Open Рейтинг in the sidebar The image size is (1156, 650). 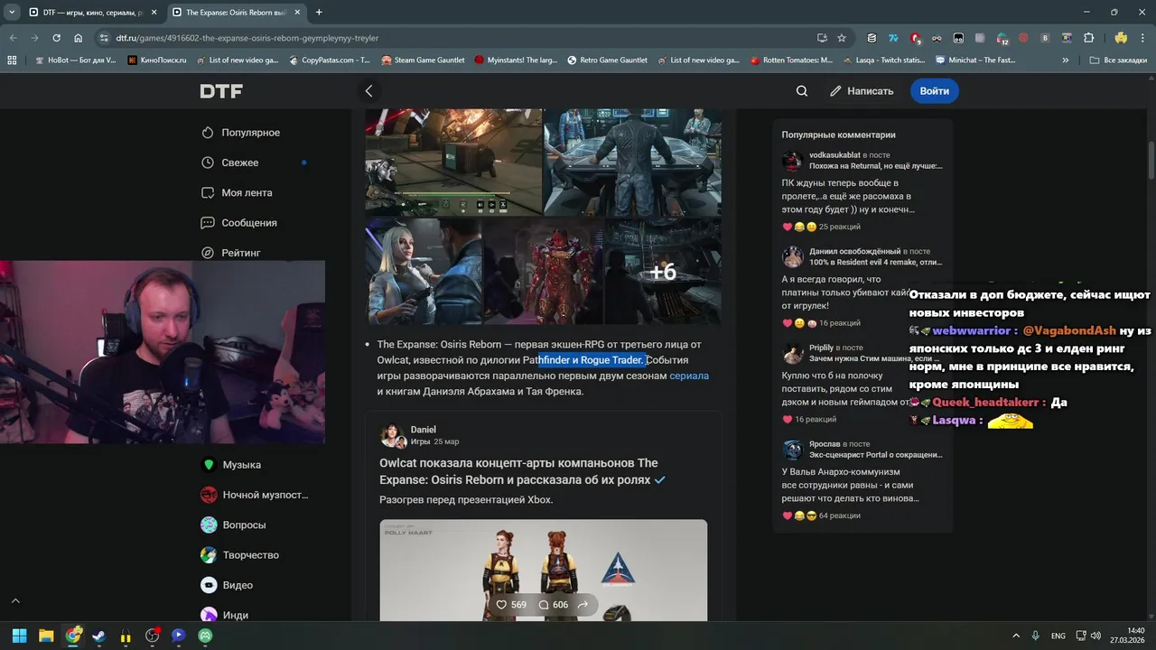coord(230,253)
